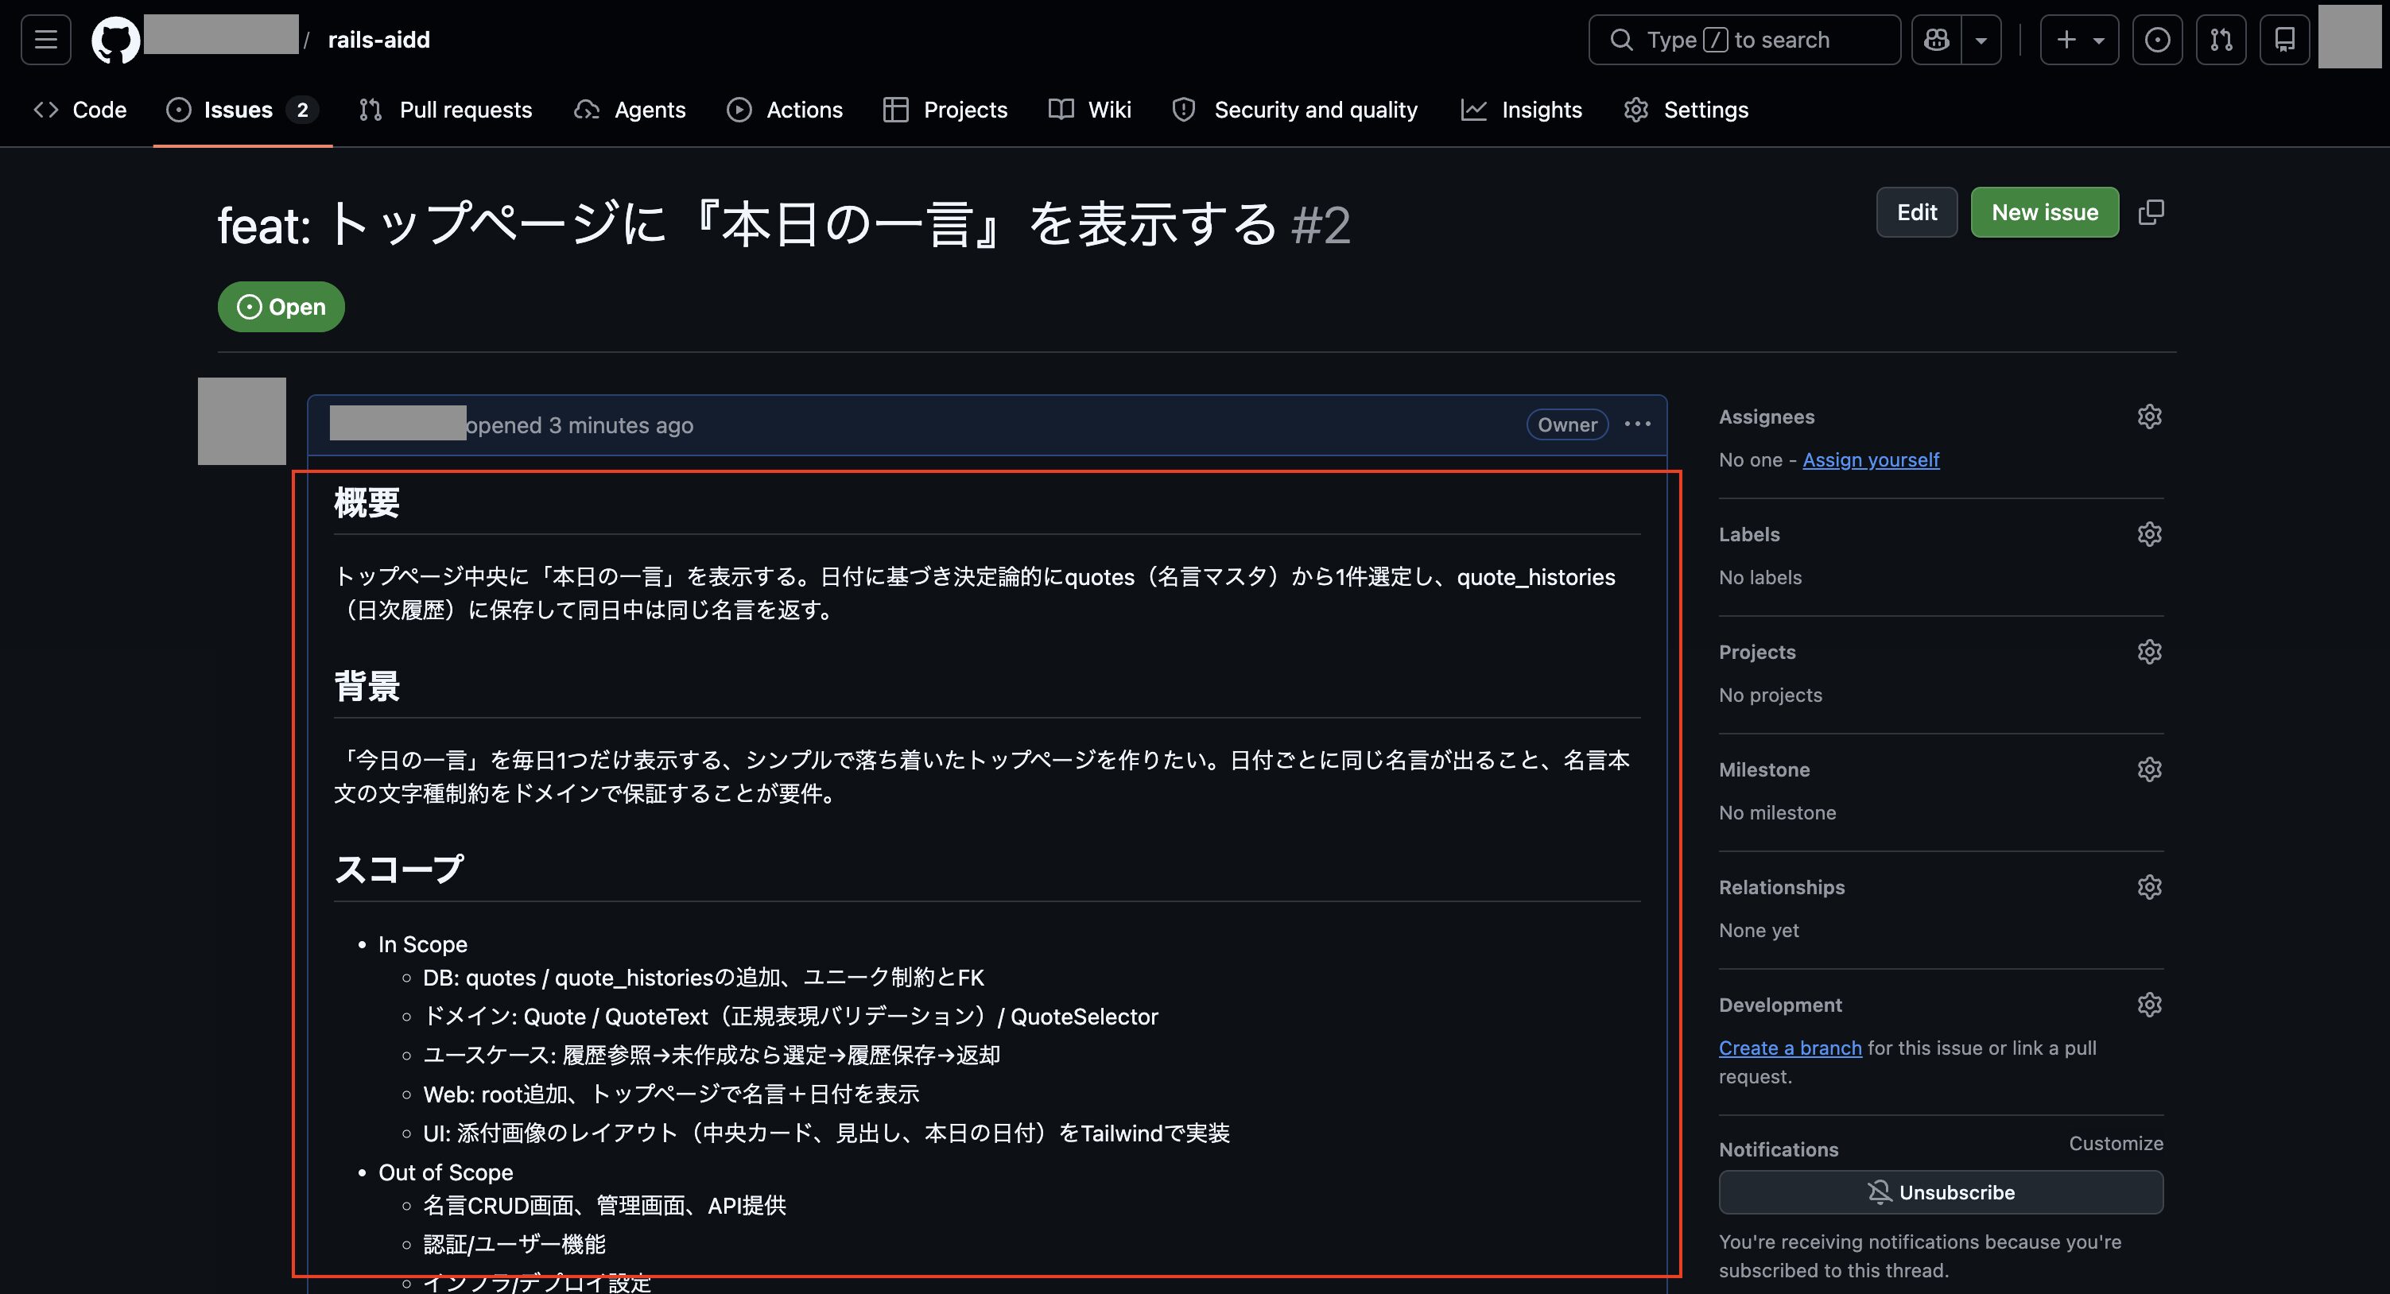Image resolution: width=2390 pixels, height=1294 pixels.
Task: Click the Create a branch link
Action: tap(1790, 1048)
